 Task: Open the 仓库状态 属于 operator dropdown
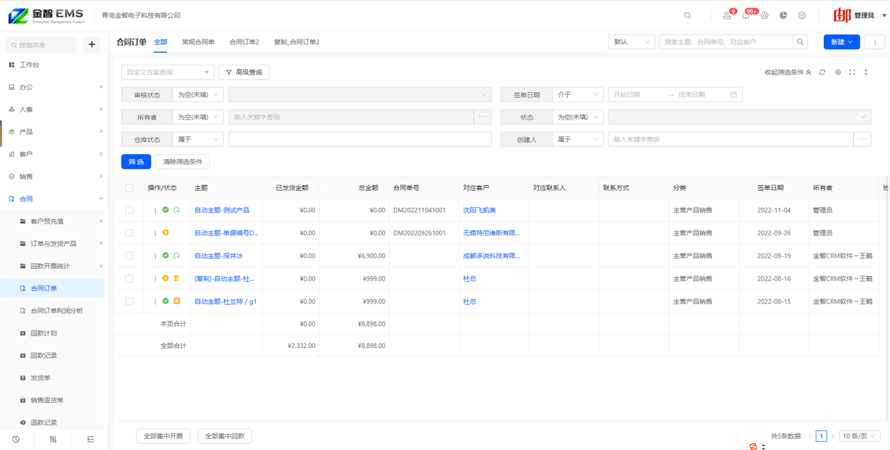[198, 139]
